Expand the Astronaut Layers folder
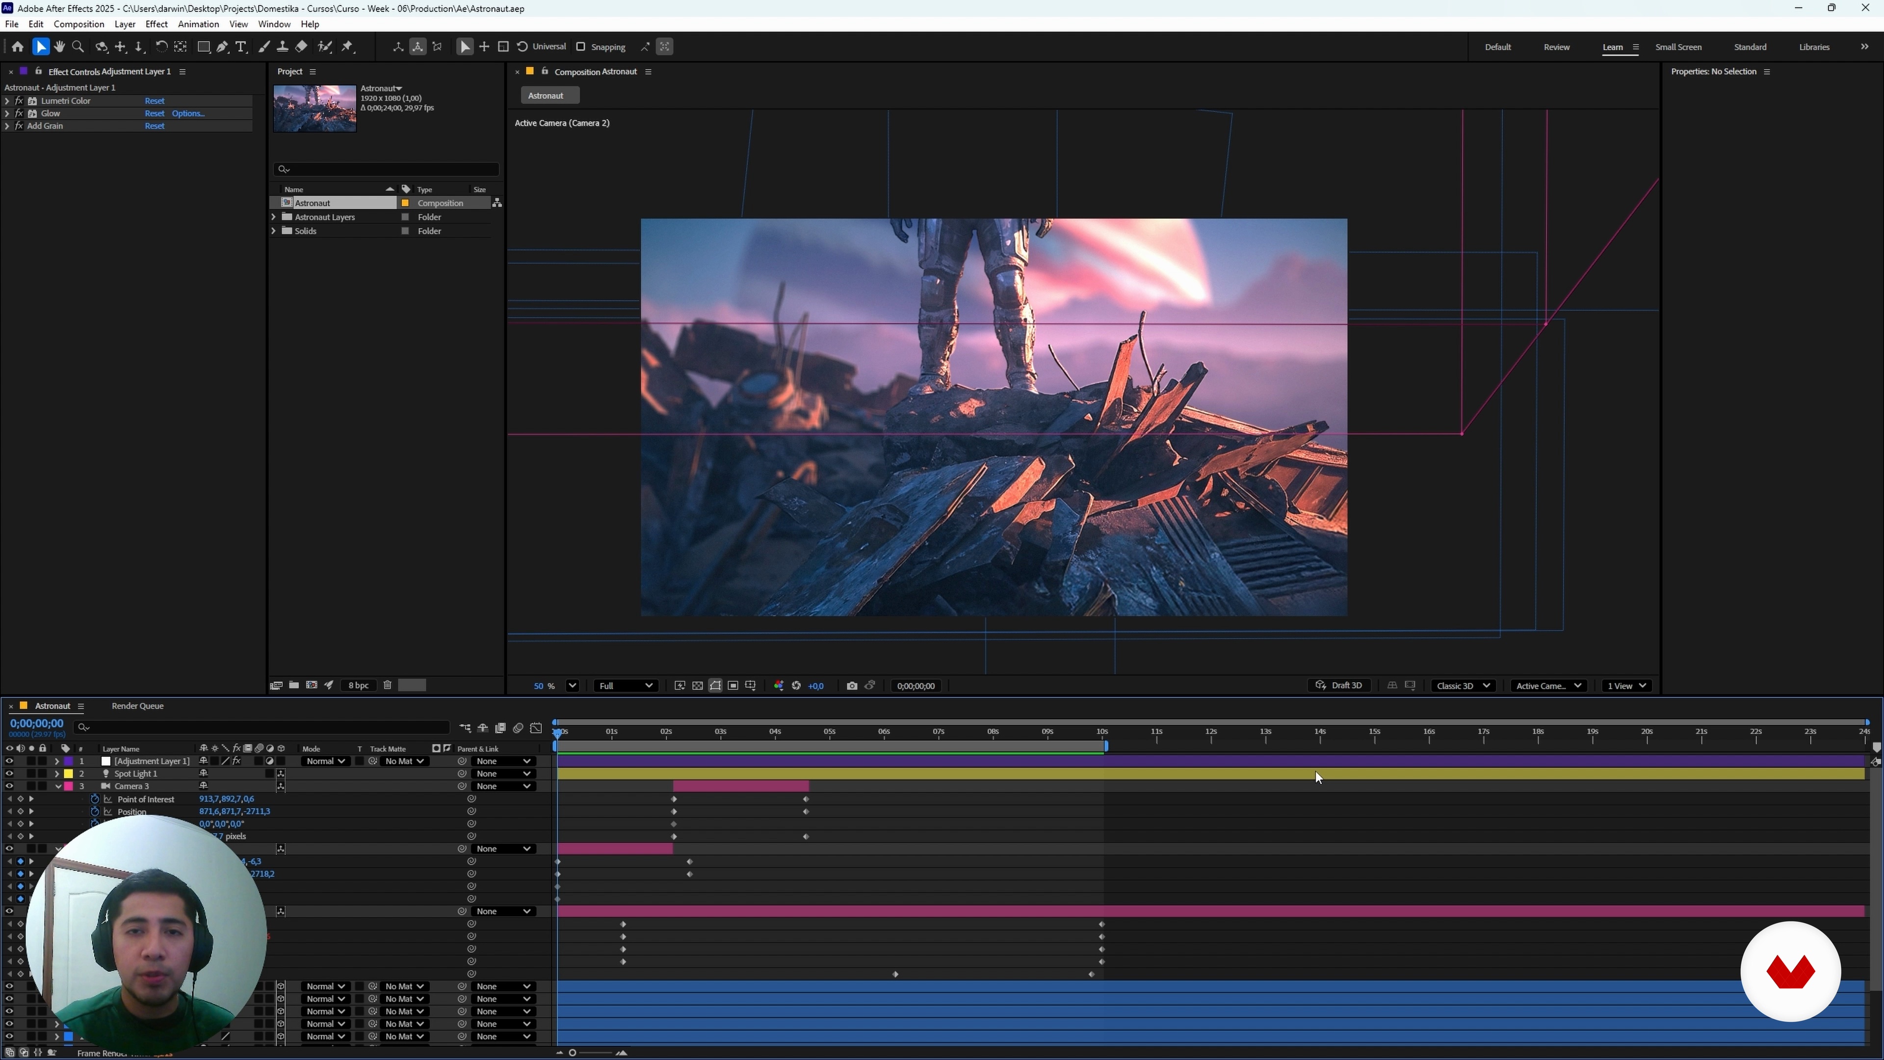This screenshot has height=1060, width=1884. tap(274, 217)
